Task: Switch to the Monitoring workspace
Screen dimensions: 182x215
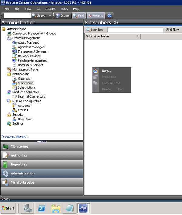Action: click(42, 146)
